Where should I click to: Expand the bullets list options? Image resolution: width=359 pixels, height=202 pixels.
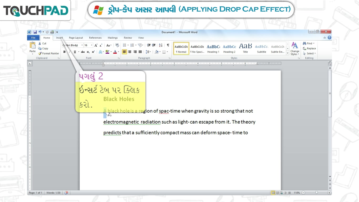(x=128, y=45)
